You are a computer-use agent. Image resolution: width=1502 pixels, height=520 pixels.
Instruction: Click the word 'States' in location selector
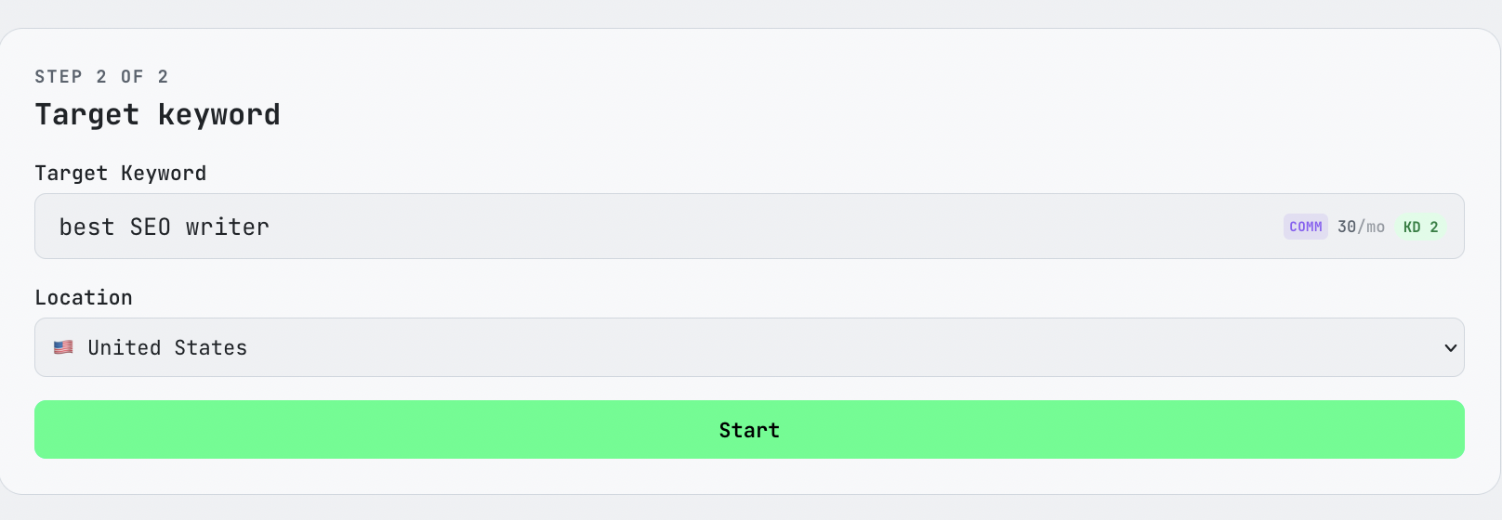(211, 347)
